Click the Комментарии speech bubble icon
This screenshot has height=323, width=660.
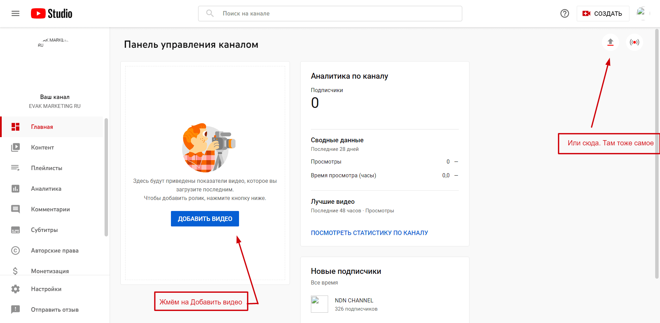[15, 209]
